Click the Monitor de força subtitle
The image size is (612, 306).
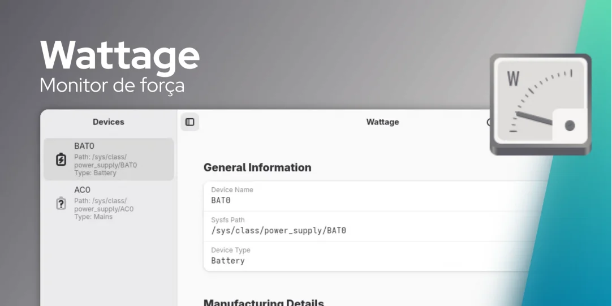pyautogui.click(x=112, y=85)
